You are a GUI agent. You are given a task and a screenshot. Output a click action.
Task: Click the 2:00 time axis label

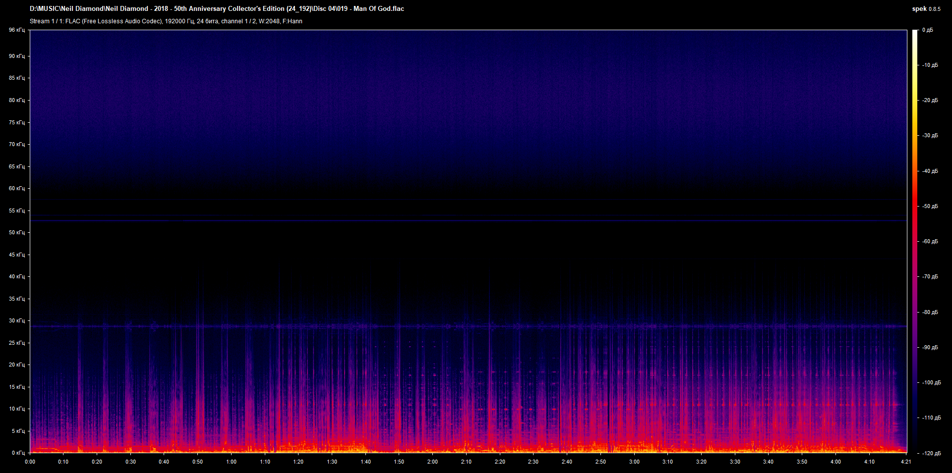click(x=433, y=462)
